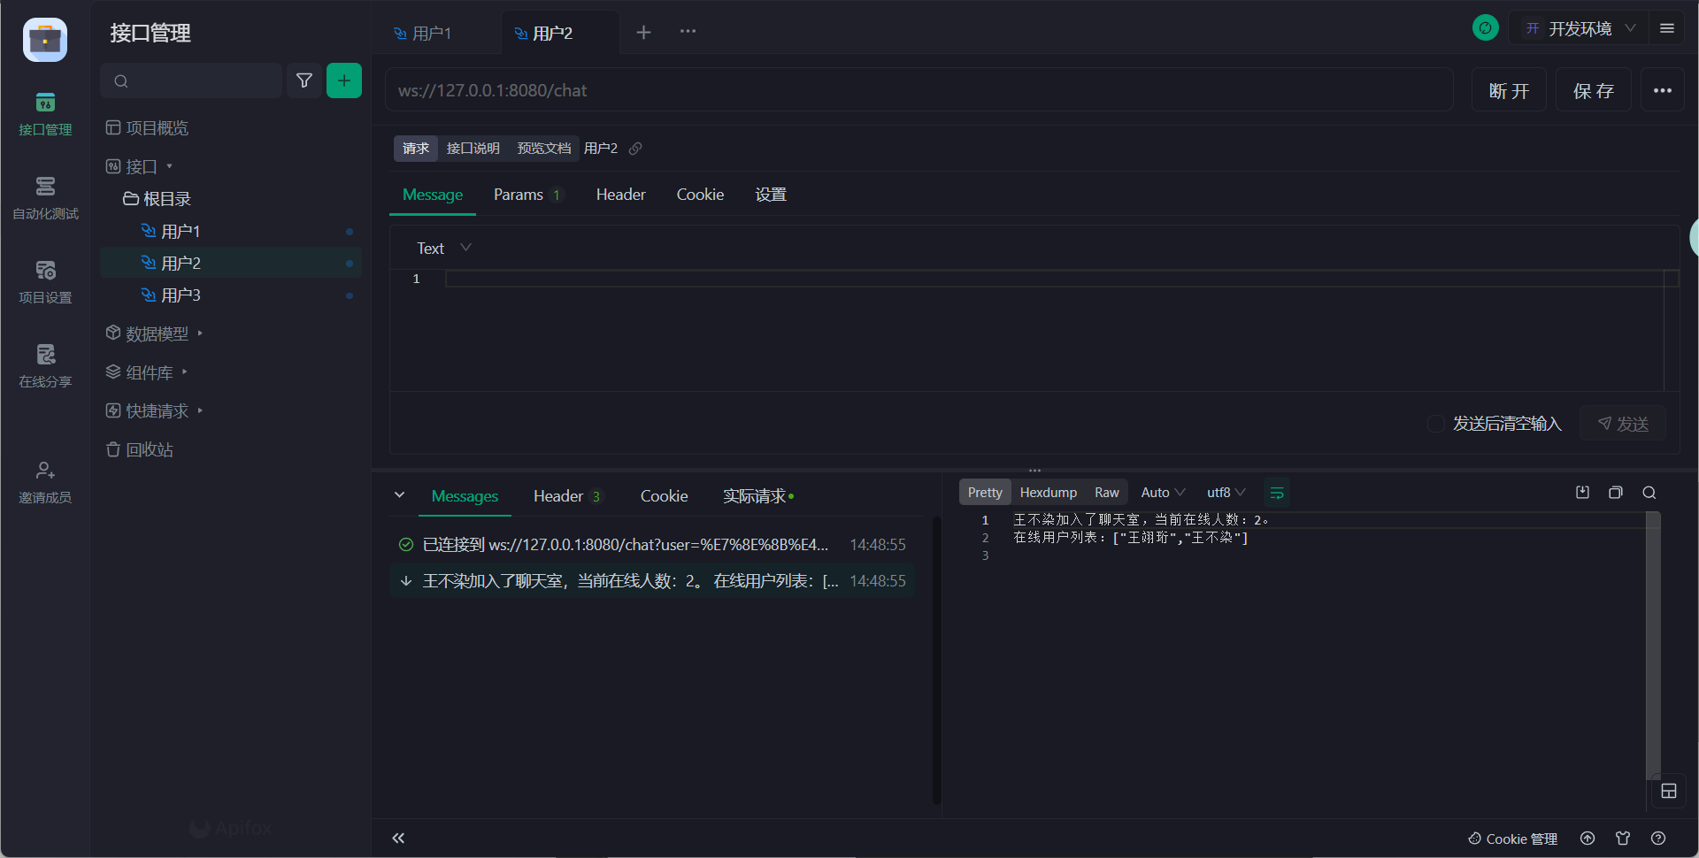The image size is (1699, 858).
Task: Enable the 发送后清空输入 checkbox
Action: point(1435,424)
